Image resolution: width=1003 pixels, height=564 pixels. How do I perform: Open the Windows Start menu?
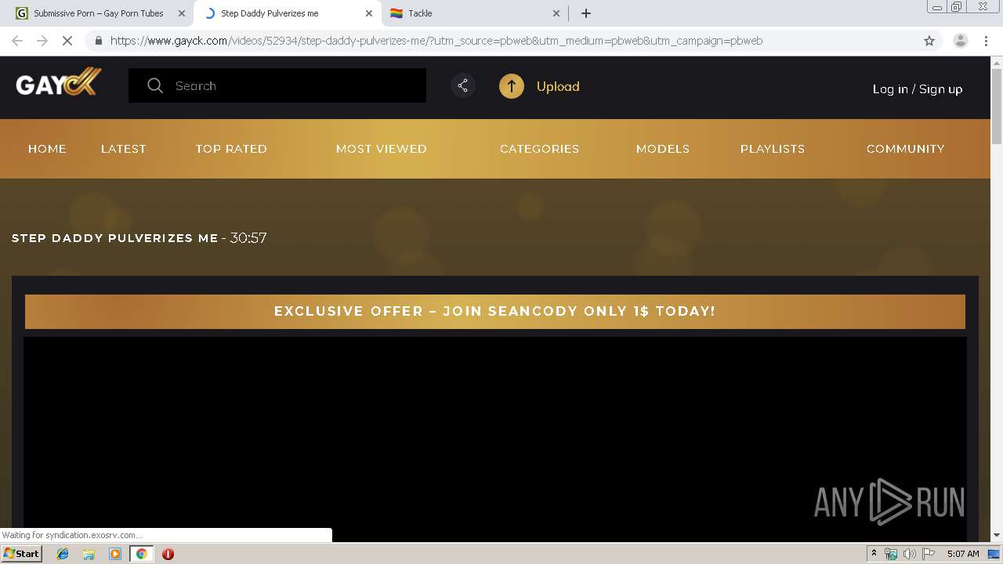coord(21,554)
